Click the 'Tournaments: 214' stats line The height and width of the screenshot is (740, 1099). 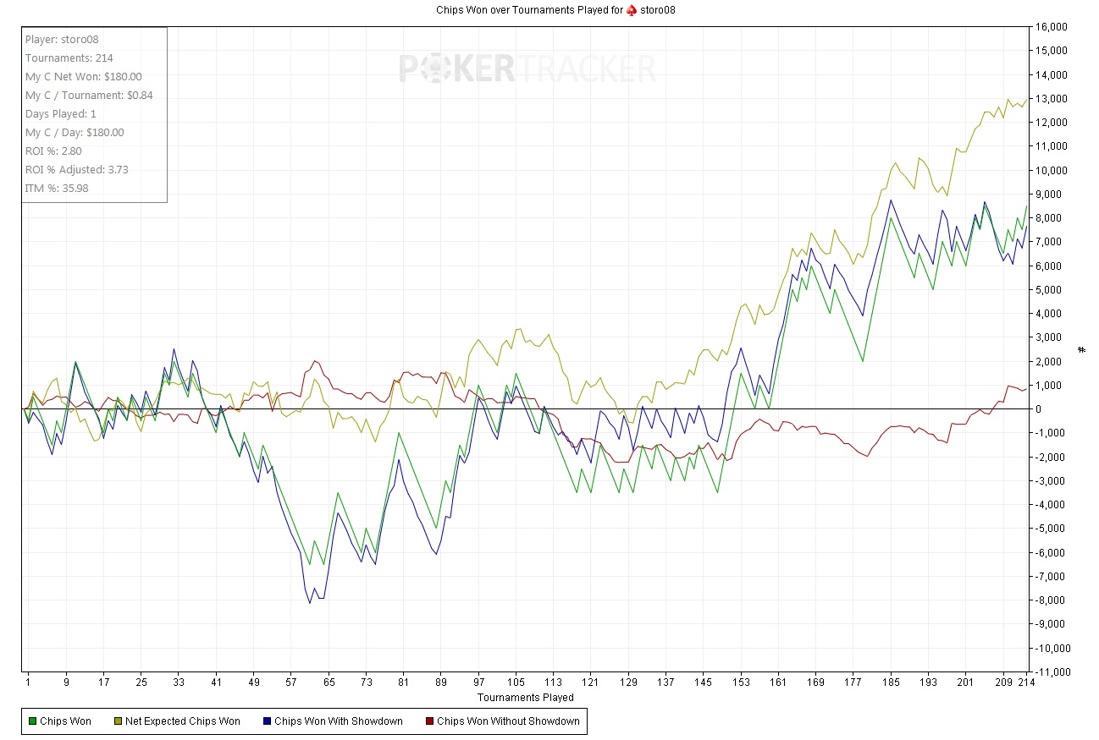(69, 58)
